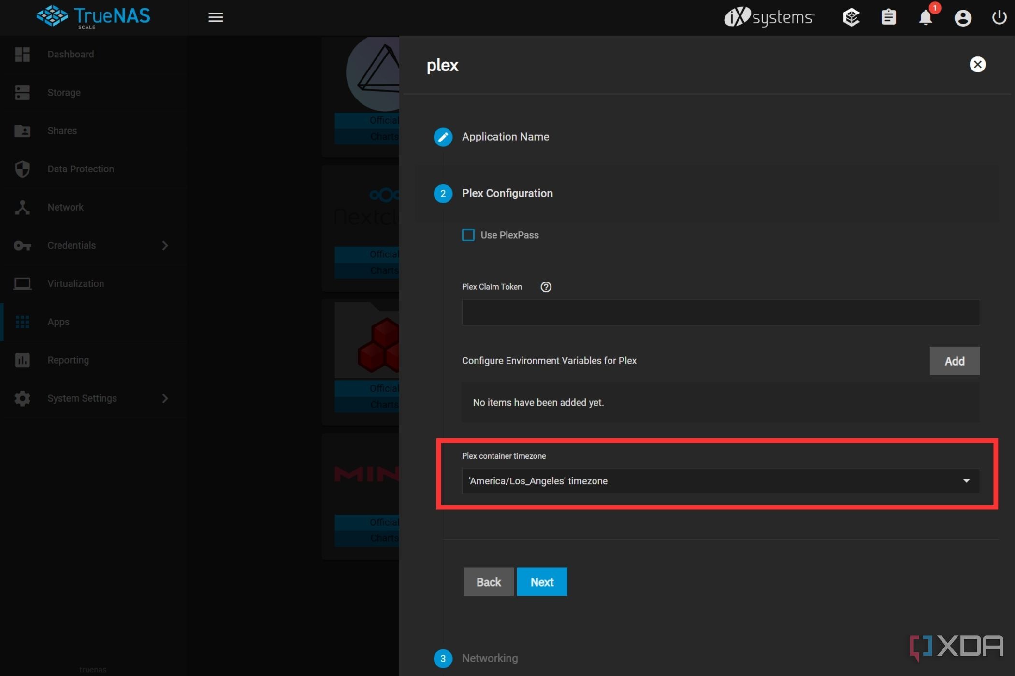Click the System Settings sidebar label
Viewport: 1015px width, 676px height.
pyautogui.click(x=82, y=398)
